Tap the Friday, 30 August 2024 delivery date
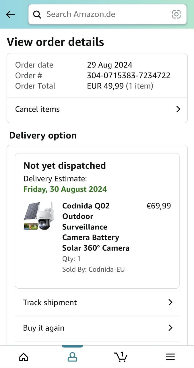This screenshot has width=194, height=368. pos(65,189)
